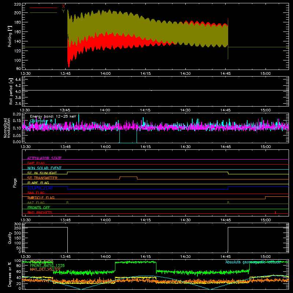Click the 14:45 label under the Pointing plot
This screenshot has width=293, height=293.
click(225, 74)
